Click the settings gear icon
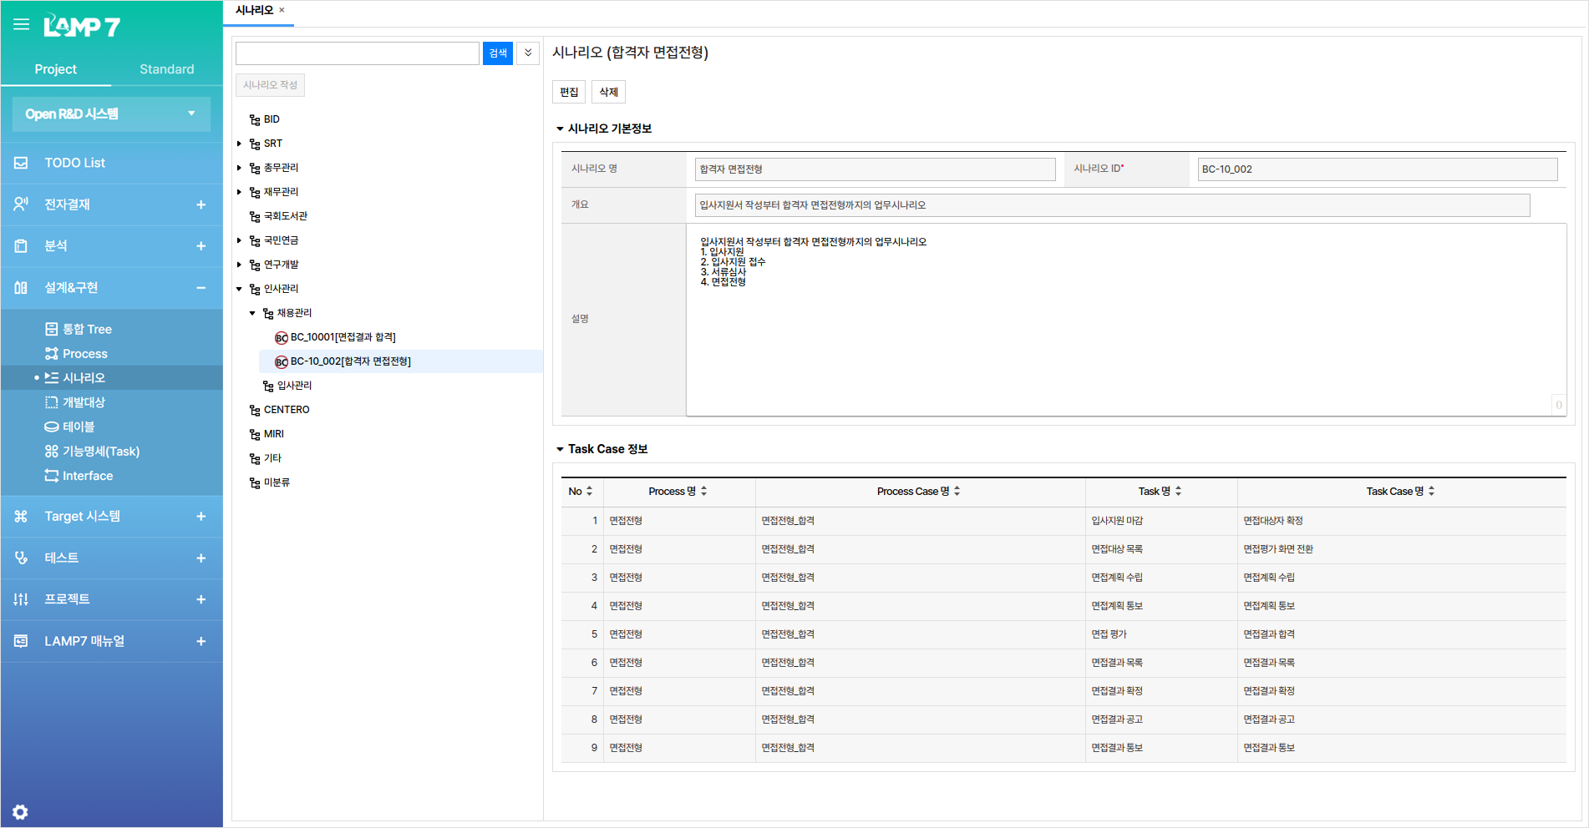Image resolution: width=1589 pixels, height=828 pixels. click(x=20, y=812)
